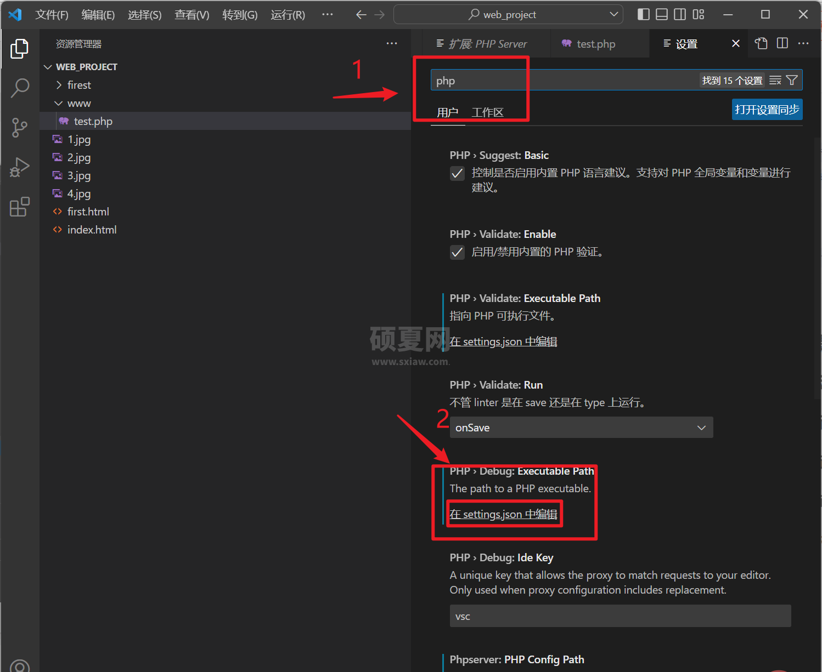822x672 pixels.
Task: Open Source Control view
Action: tap(20, 127)
